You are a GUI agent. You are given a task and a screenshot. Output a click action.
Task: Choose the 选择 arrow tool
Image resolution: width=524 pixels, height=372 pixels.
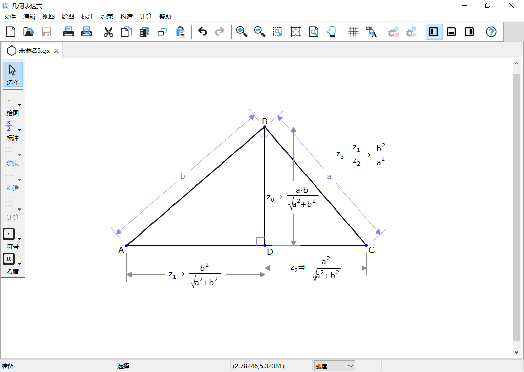13,74
